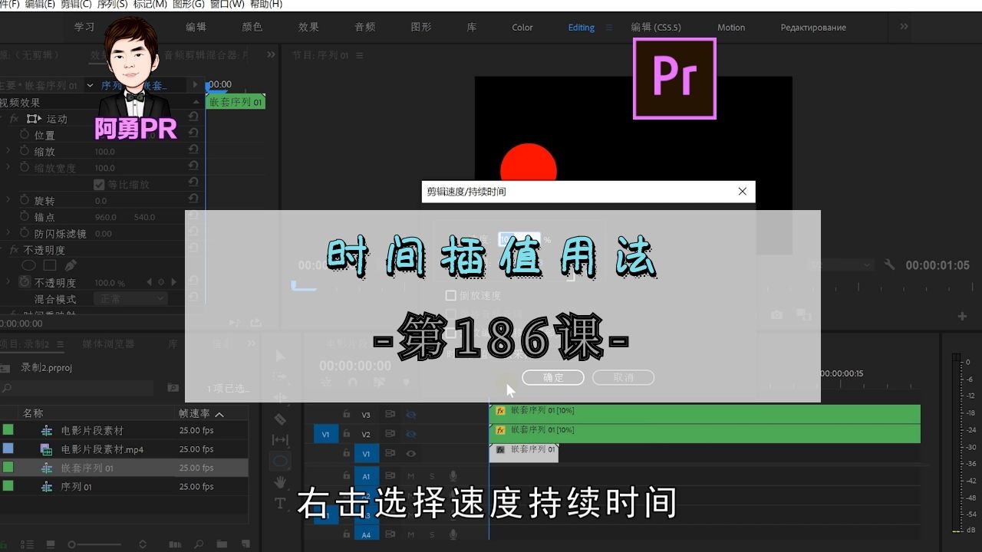
Task: Target the V1 source patch button
Action: tap(325, 435)
